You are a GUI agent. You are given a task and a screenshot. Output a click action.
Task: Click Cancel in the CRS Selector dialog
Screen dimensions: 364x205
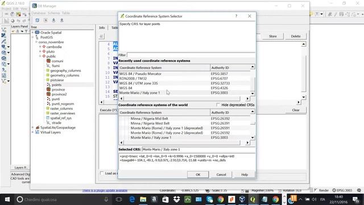point(221,174)
